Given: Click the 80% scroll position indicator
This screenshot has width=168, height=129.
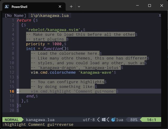Looking at the screenshot, I should tap(134, 120).
